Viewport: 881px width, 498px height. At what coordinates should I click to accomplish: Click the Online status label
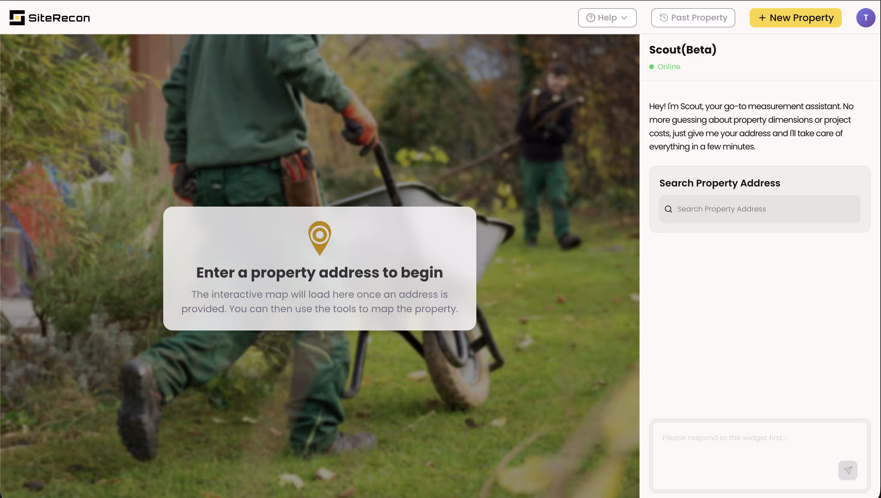669,67
